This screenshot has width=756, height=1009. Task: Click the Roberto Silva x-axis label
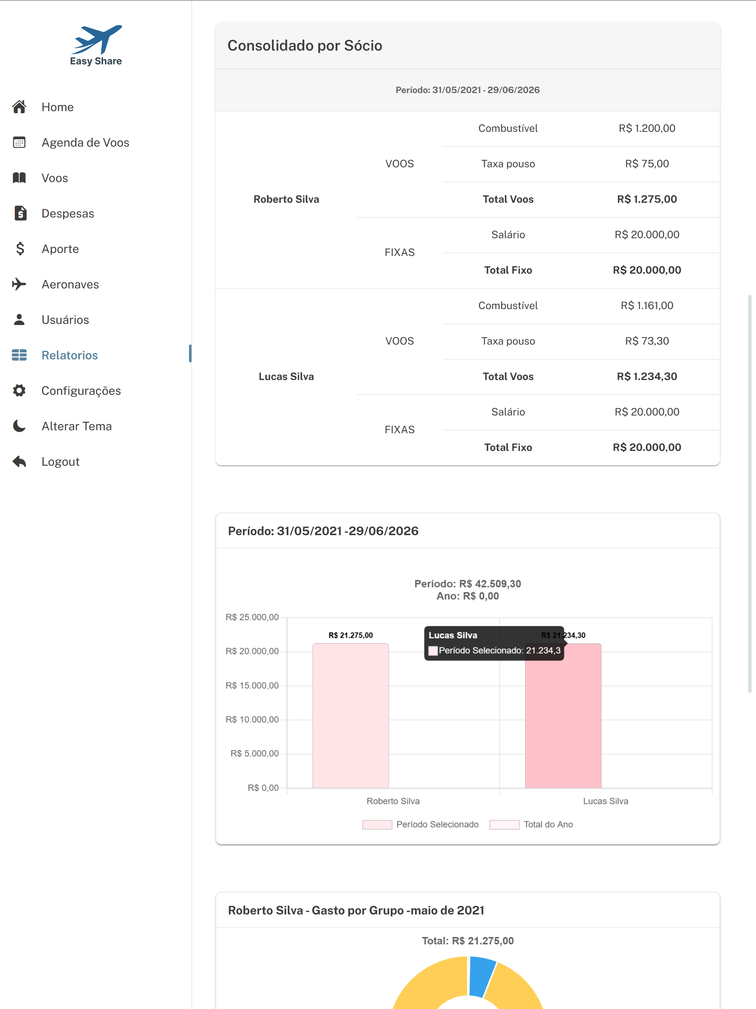(x=393, y=801)
